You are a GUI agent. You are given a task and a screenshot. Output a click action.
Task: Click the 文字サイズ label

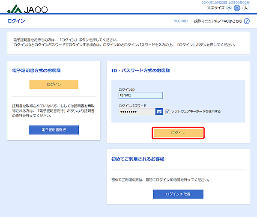pyautogui.click(x=216, y=8)
